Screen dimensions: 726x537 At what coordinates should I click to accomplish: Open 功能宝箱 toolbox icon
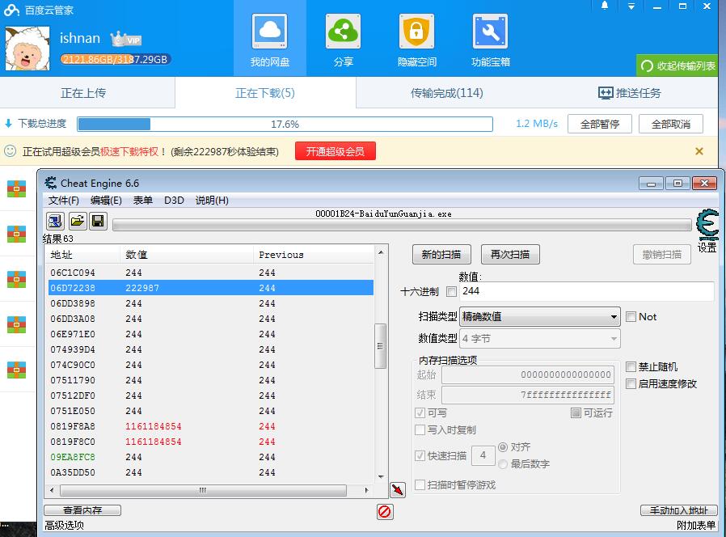490,31
